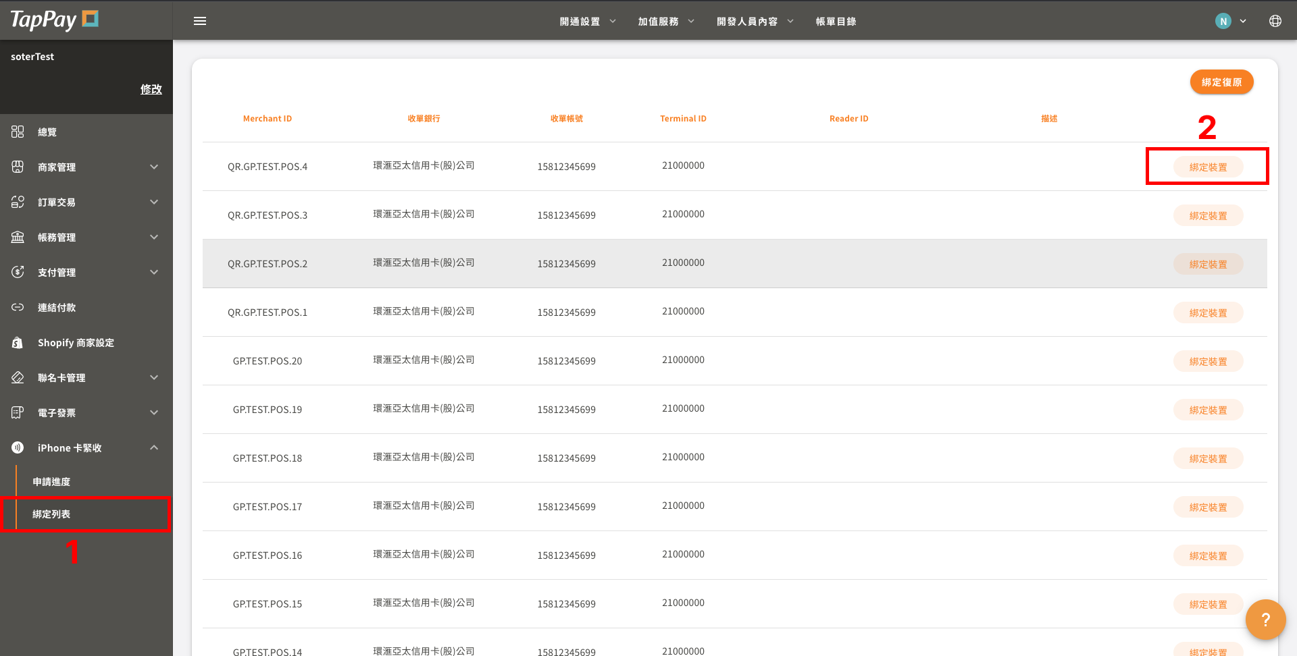1297x656 pixels.
Task: Open the orange help question-mark button
Action: point(1265,620)
